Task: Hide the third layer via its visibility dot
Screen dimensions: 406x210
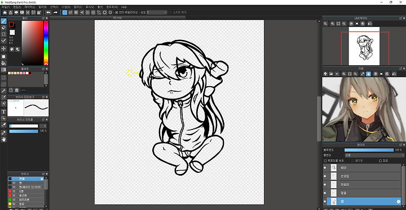Action: pyautogui.click(x=325, y=185)
